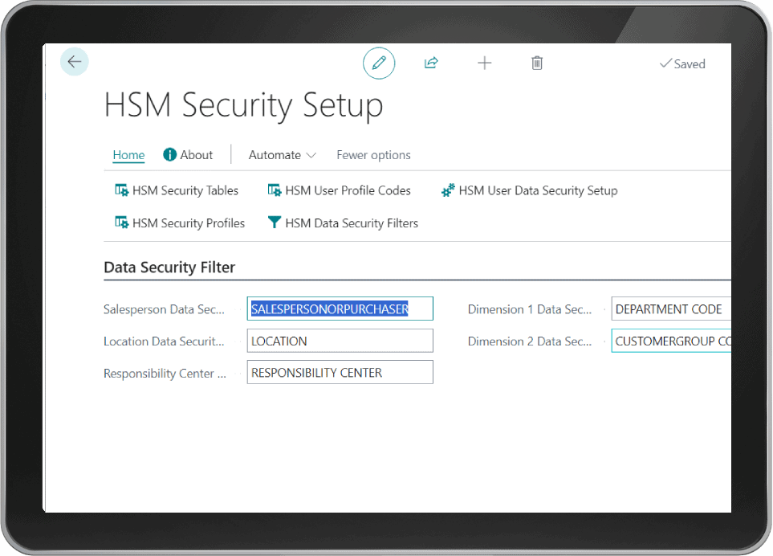Click the HSM Security Tables icon
773x556 pixels.
click(x=122, y=190)
